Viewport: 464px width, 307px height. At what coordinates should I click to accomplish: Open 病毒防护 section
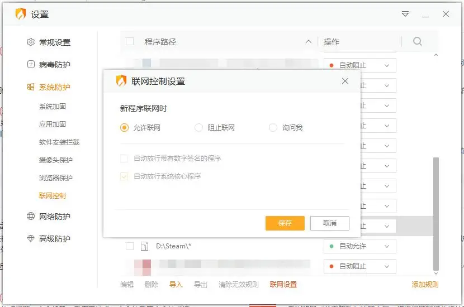tap(55, 64)
